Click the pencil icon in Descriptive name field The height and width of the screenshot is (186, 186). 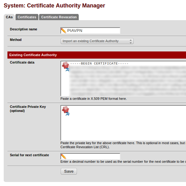[x=63, y=31]
